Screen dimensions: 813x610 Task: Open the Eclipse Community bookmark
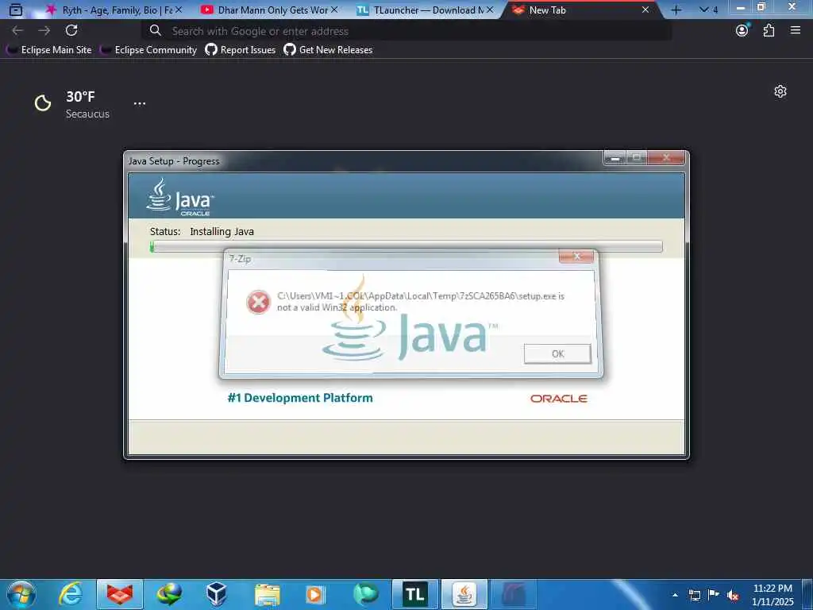coord(148,50)
